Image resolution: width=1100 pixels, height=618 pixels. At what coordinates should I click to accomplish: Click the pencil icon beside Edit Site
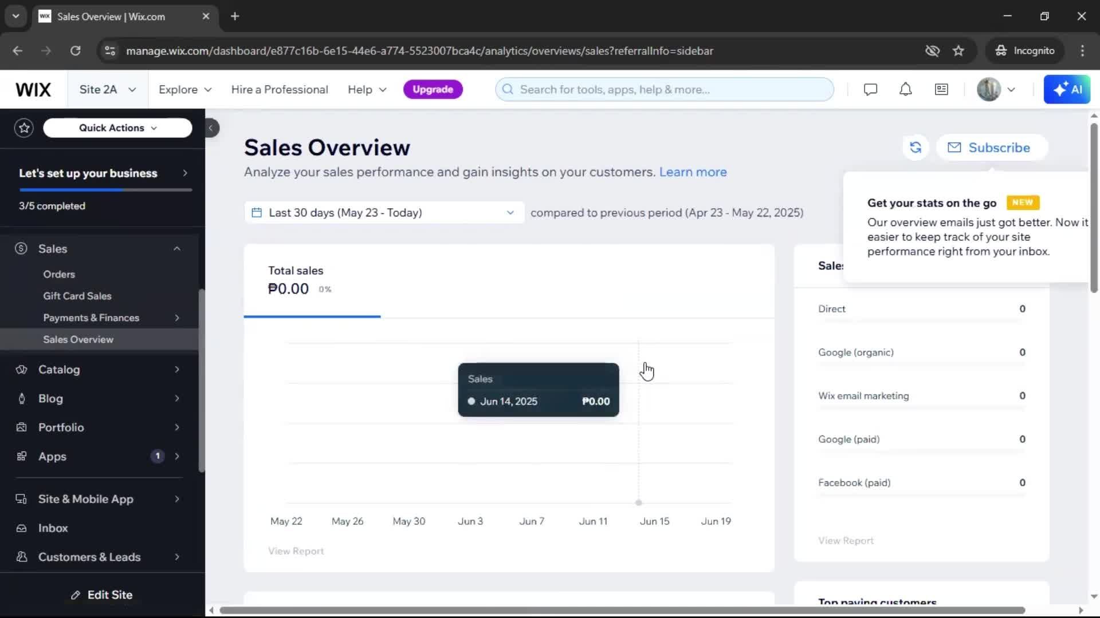coord(76,595)
